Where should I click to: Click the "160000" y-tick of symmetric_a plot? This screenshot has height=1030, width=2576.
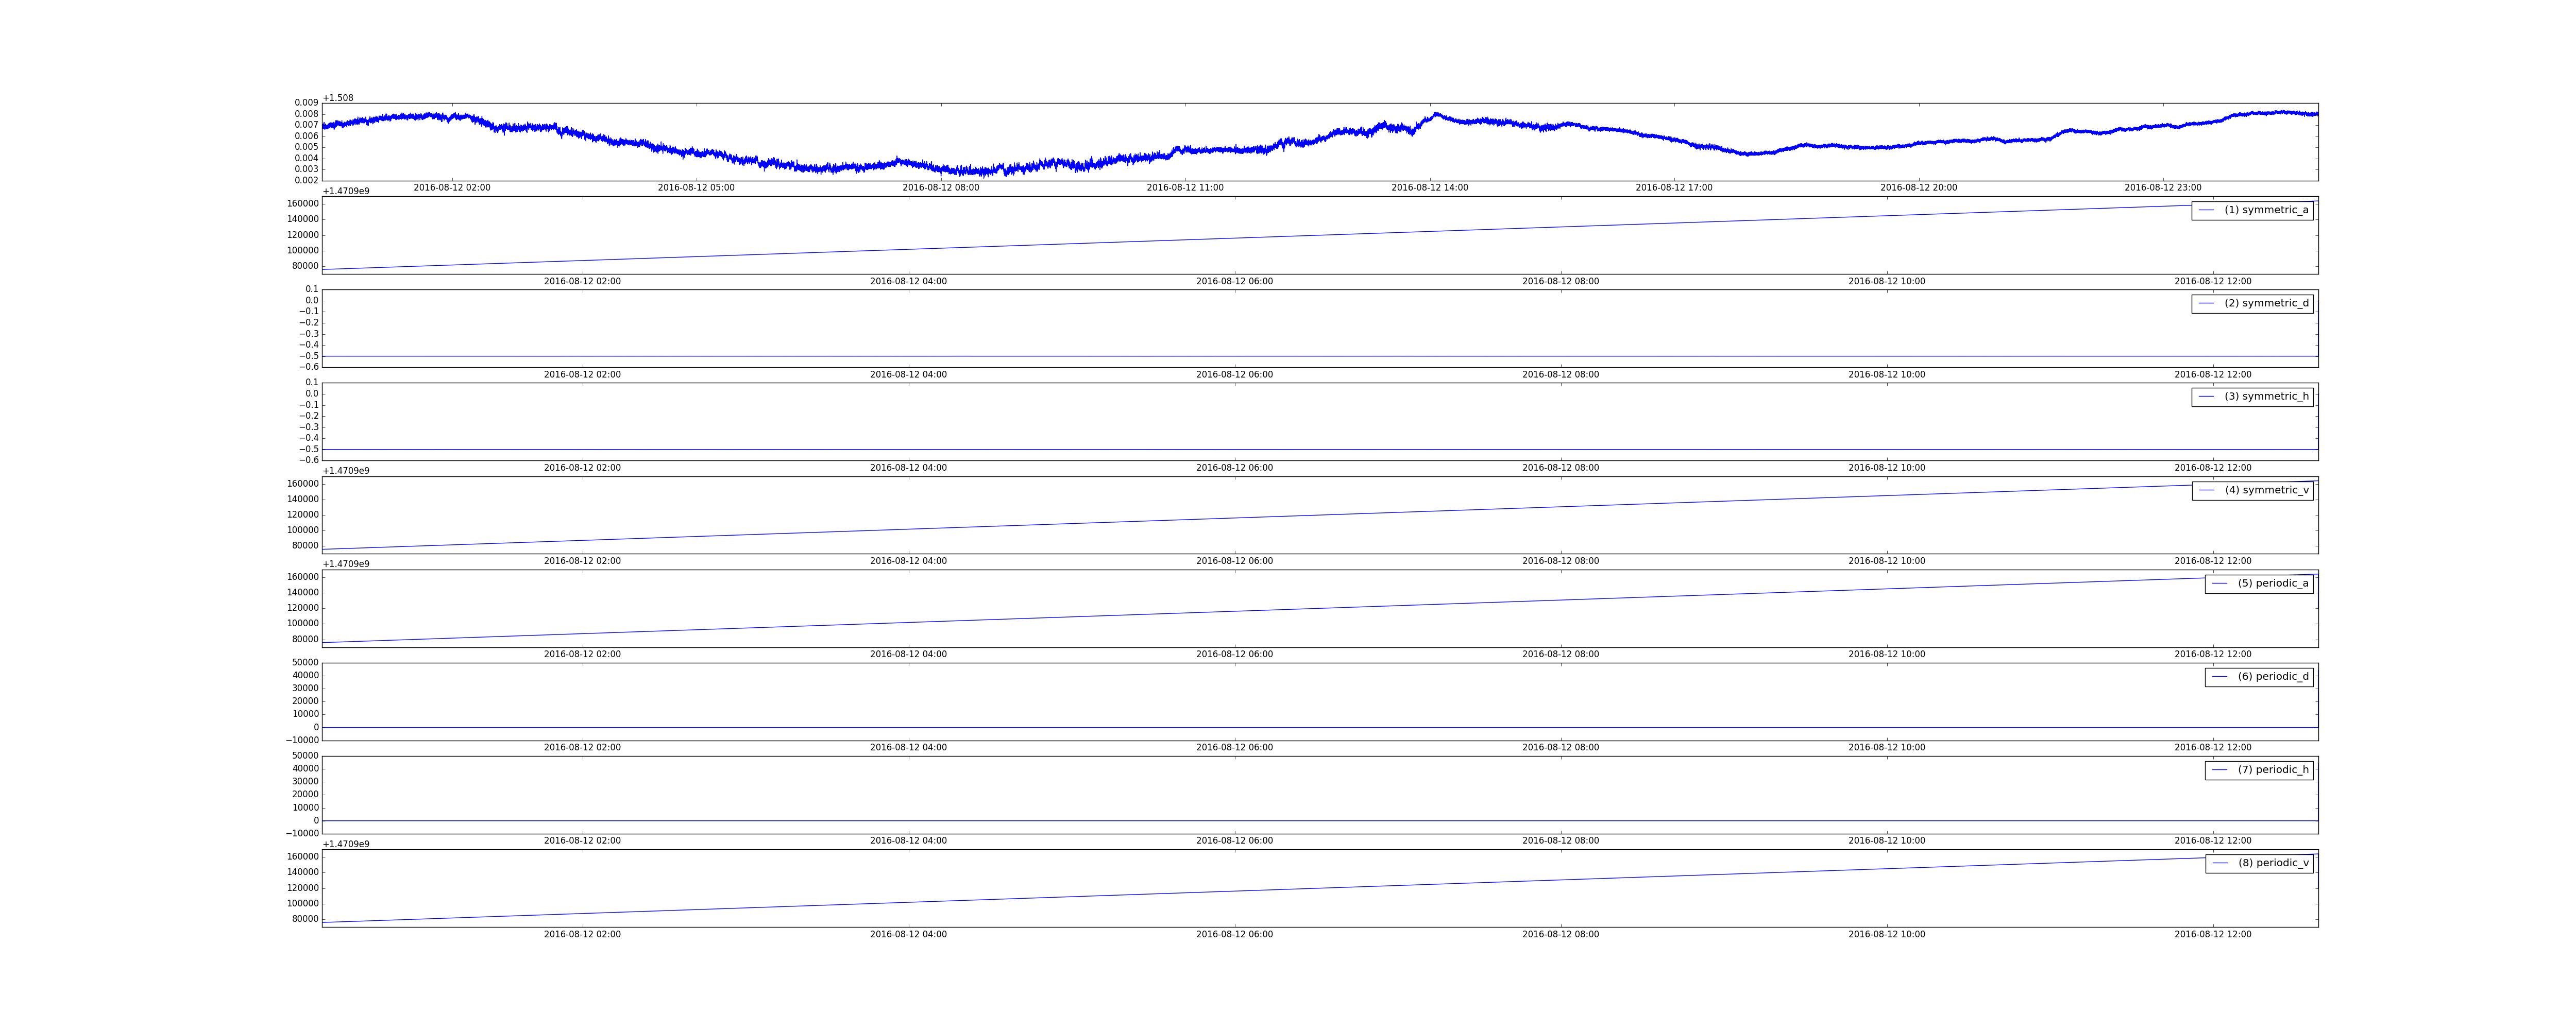click(302, 204)
